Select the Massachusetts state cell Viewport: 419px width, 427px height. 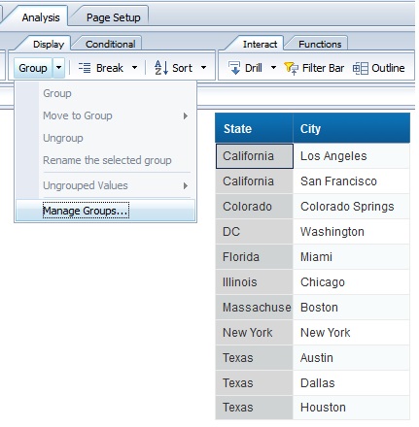(254, 308)
